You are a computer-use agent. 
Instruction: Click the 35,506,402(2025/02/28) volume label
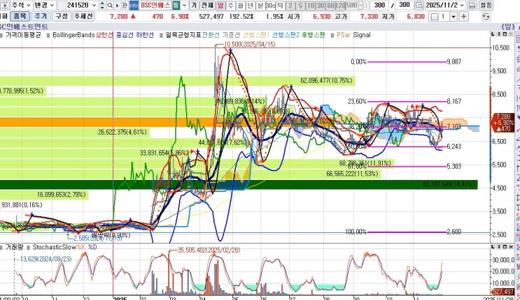click(209, 250)
